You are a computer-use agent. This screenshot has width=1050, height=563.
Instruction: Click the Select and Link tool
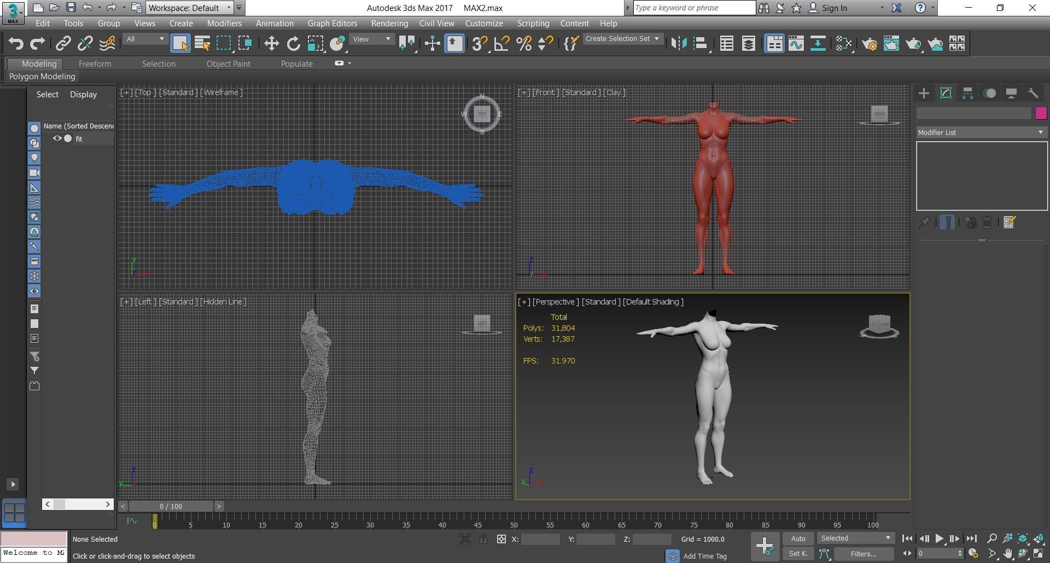pos(63,43)
